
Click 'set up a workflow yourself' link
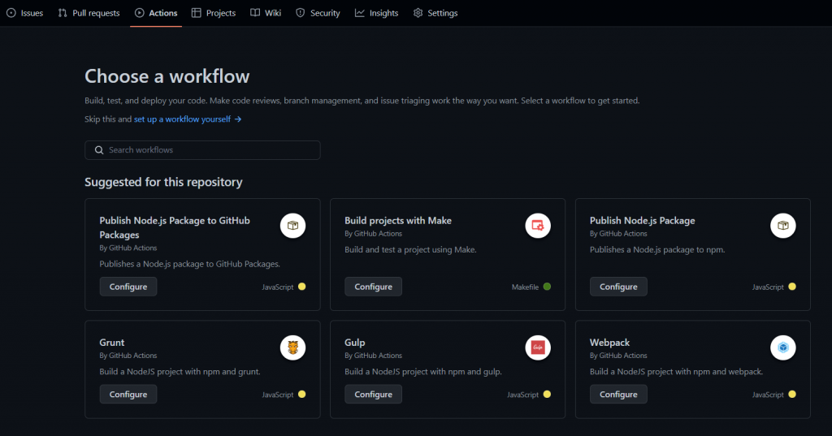coord(182,119)
